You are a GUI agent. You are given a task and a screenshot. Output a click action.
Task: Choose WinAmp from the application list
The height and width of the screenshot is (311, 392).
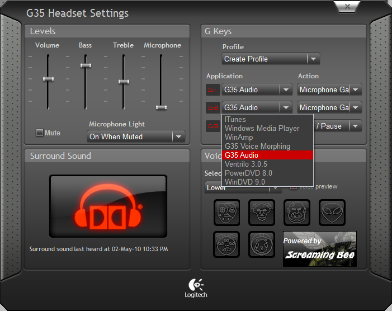click(267, 137)
